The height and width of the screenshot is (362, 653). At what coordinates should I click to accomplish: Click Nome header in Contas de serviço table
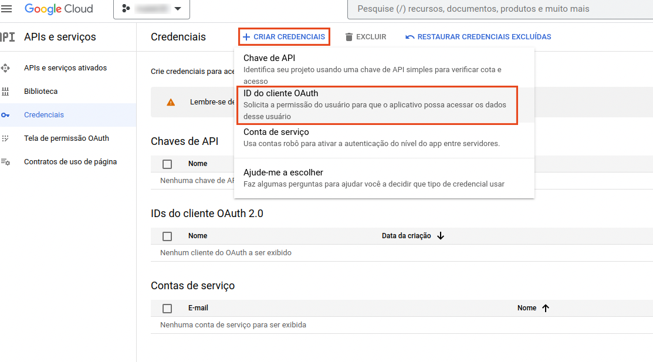click(527, 308)
